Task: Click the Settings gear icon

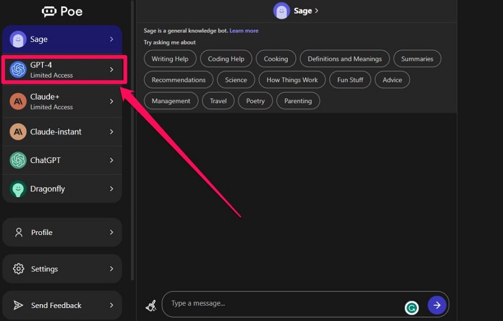Action: point(18,269)
